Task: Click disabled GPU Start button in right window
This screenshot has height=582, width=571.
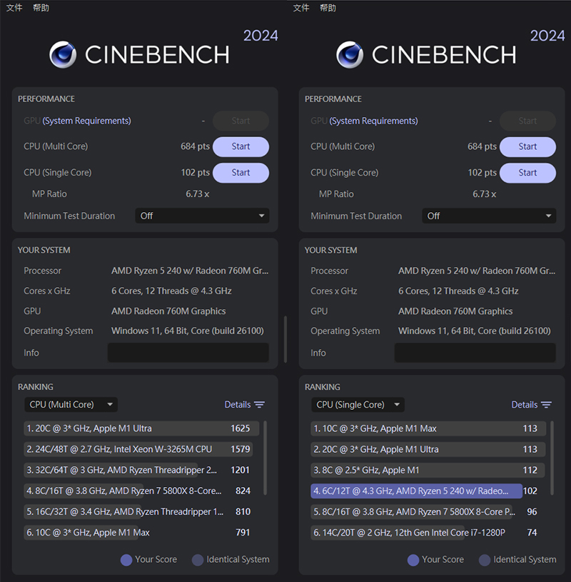Action: pyautogui.click(x=527, y=121)
